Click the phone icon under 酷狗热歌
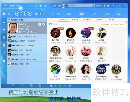Image resolution: width=130 pixels, height=102 pixels. click(x=36, y=32)
